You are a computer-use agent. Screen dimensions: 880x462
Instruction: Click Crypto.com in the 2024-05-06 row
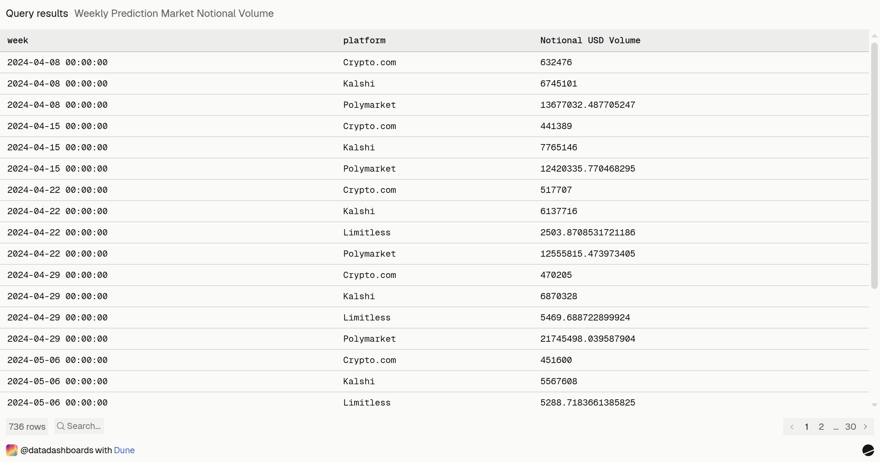click(x=370, y=360)
